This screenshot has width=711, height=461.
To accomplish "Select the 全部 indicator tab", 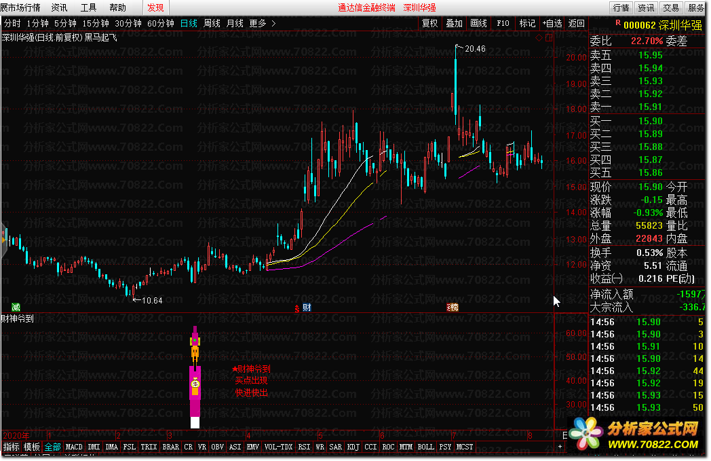I will pos(52,447).
